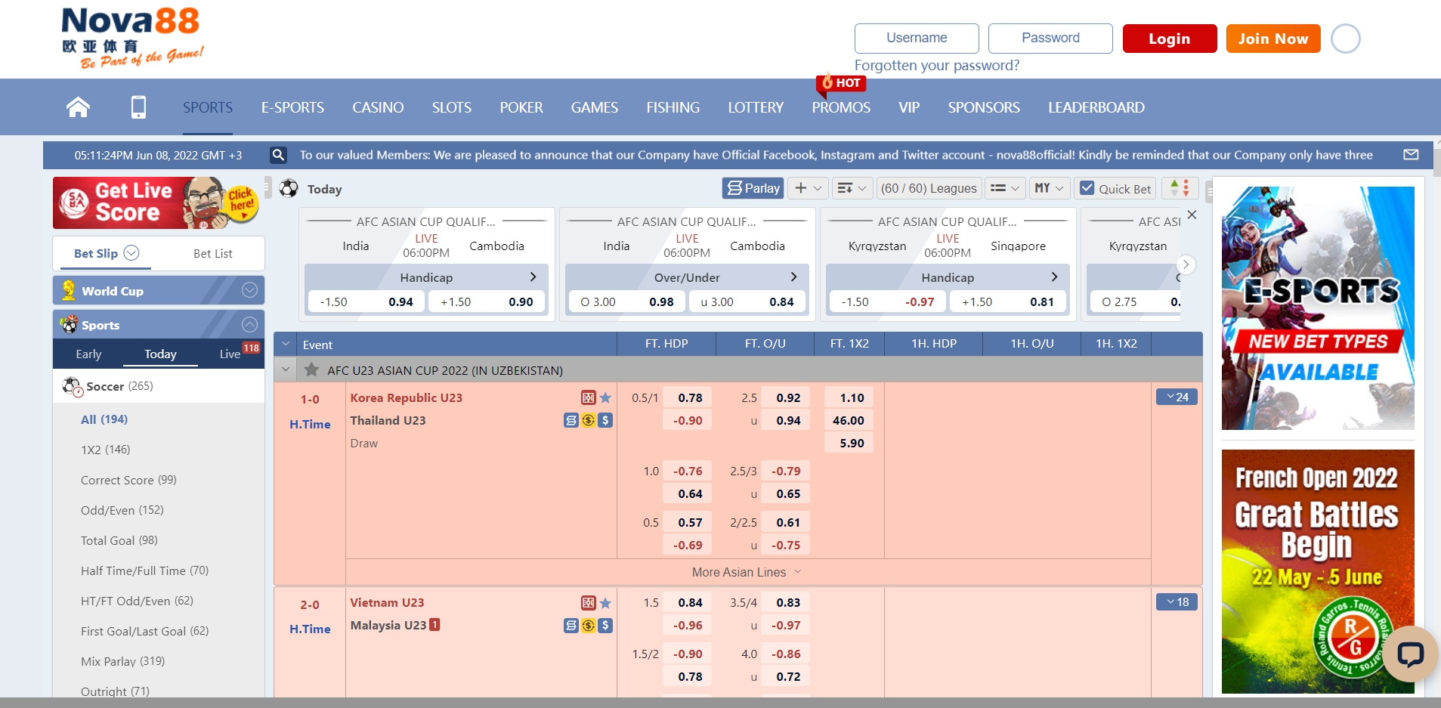Screen dimensions: 1441x708
Task: Expand the Bet Slip chevron
Action: pos(131,252)
